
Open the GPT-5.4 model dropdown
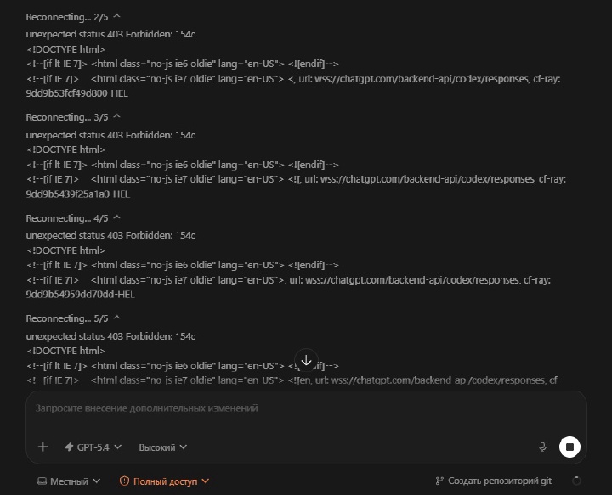point(93,447)
